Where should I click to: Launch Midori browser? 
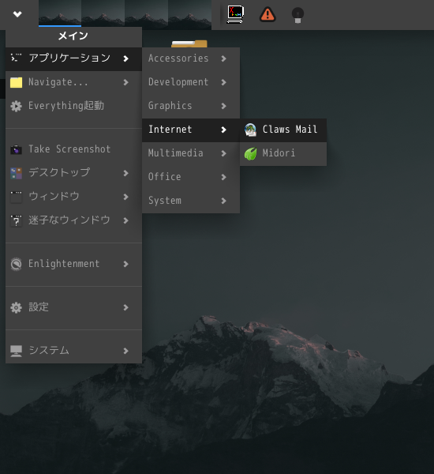pos(283,153)
